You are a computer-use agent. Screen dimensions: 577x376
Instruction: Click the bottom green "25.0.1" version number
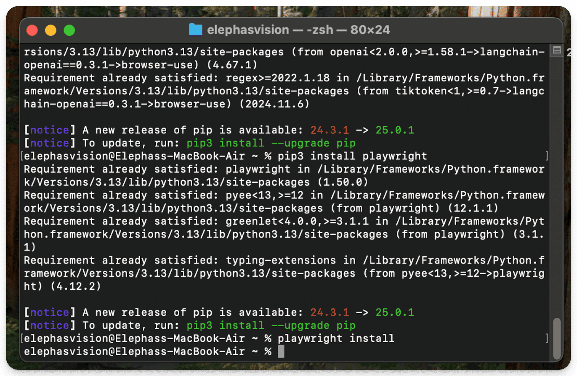[395, 312]
